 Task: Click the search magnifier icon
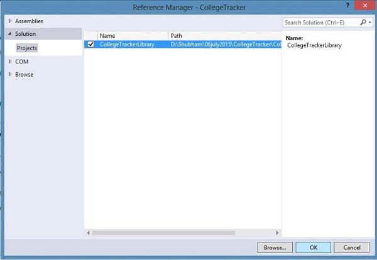click(363, 23)
